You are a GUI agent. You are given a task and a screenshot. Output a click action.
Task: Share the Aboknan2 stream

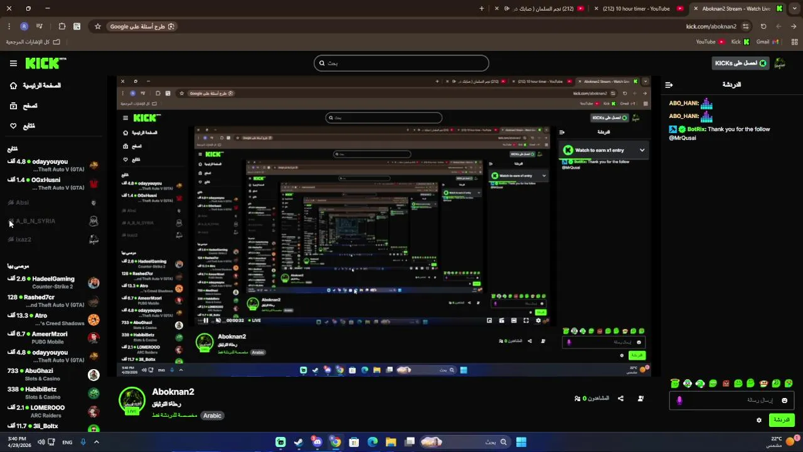(x=620, y=398)
